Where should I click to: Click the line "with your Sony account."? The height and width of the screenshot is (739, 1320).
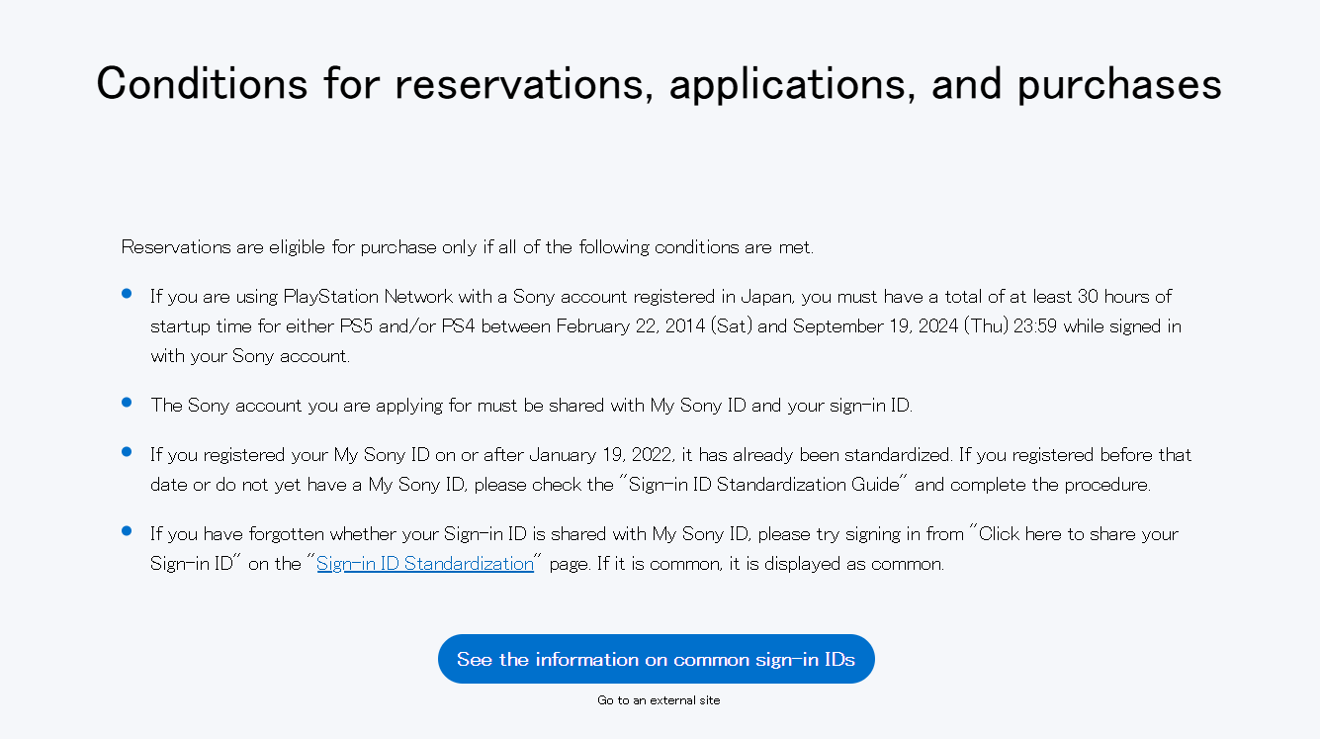click(250, 356)
